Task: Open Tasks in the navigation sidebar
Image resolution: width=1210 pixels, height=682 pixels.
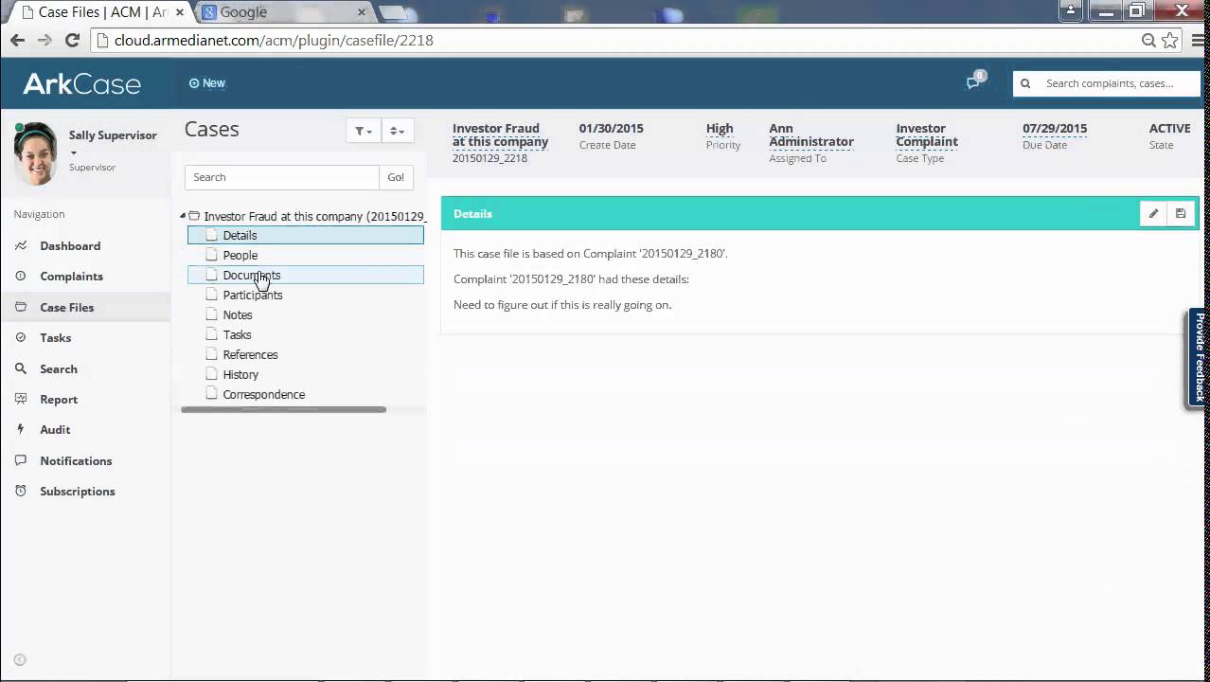Action: pos(55,338)
